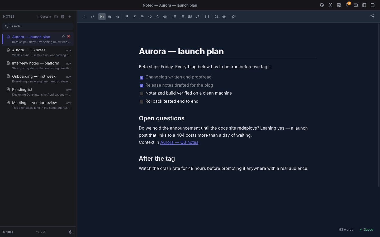Insert a task checklist

click(197, 17)
